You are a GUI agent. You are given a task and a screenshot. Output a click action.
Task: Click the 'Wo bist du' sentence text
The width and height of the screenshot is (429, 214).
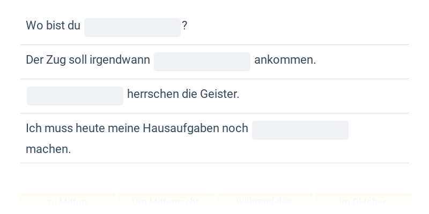click(53, 26)
